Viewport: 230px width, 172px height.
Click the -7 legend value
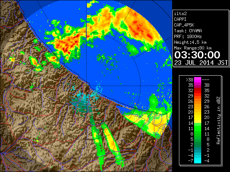point(190,161)
